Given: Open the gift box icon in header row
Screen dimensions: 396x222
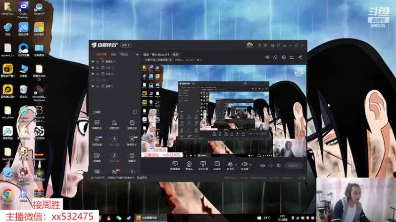Looking at the screenshot, I should (x=267, y=57).
